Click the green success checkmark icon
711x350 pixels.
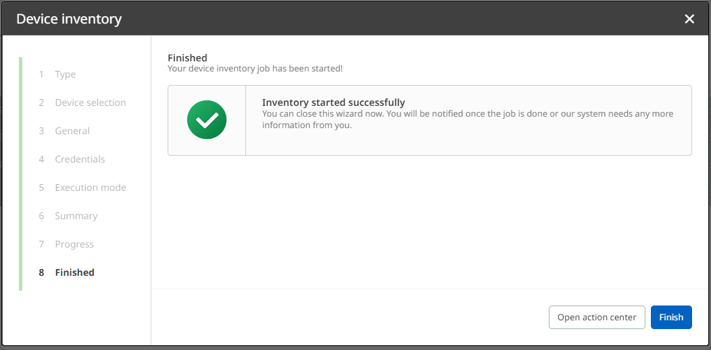[207, 120]
